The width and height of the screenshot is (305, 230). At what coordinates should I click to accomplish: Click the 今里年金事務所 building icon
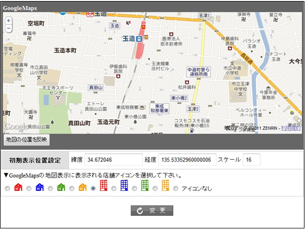(x=268, y=88)
